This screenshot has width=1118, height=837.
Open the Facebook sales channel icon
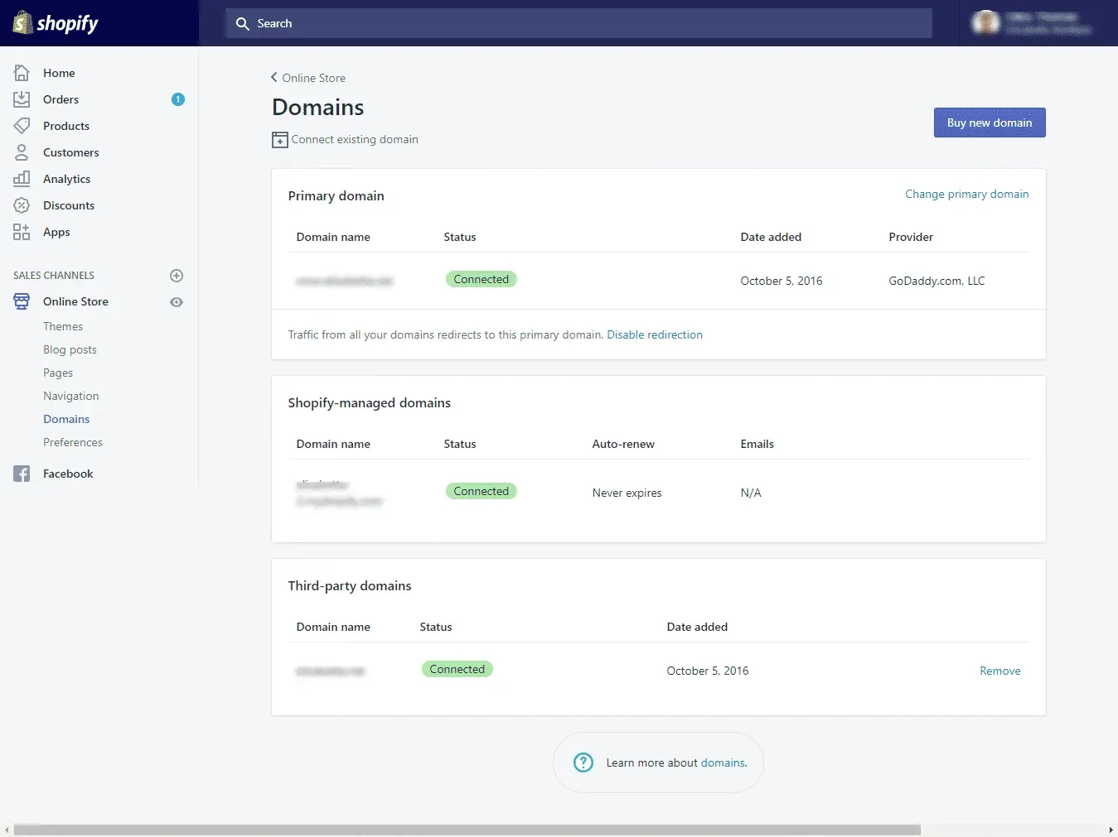[21, 473]
